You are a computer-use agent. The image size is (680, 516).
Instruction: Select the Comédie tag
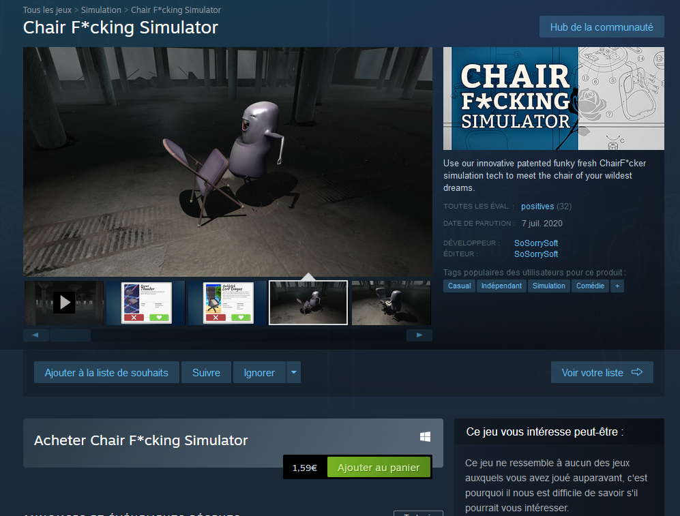click(x=590, y=286)
